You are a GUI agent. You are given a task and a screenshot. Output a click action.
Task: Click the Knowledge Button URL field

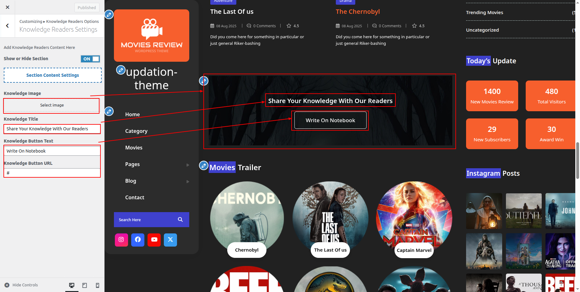point(52,173)
